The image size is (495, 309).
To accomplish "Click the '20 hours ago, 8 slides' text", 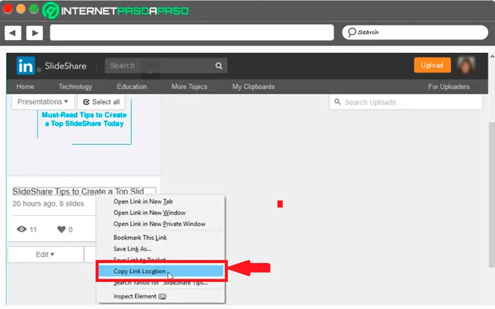I will coord(48,204).
